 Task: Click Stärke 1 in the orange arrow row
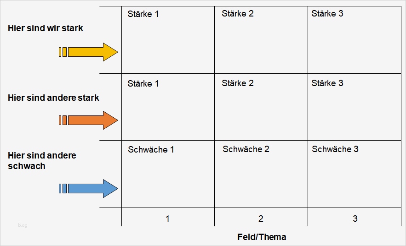[x=143, y=83]
